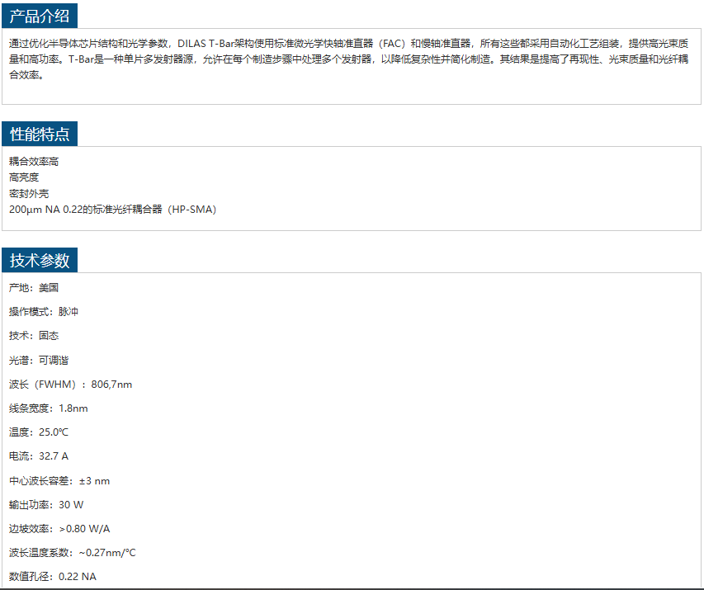Click the 操作模式：脉冲 parameter row
Image resolution: width=704 pixels, height=590 pixels.
[x=44, y=312]
